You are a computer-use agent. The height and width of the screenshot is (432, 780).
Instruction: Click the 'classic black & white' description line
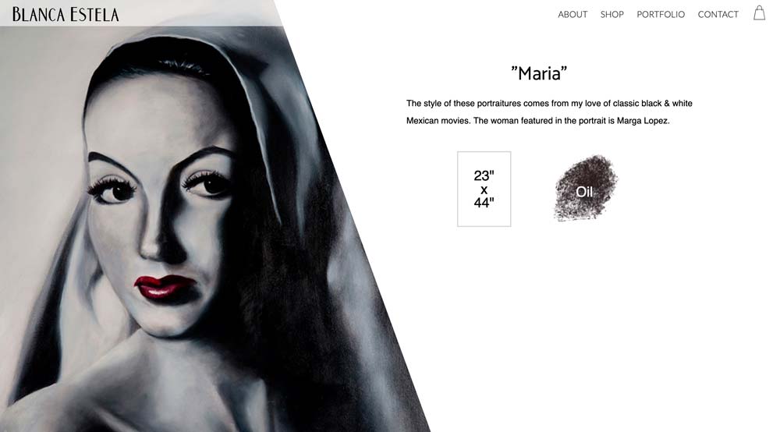549,104
